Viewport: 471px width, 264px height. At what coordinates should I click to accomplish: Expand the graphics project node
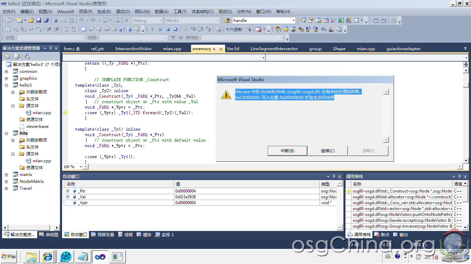pos(6,78)
